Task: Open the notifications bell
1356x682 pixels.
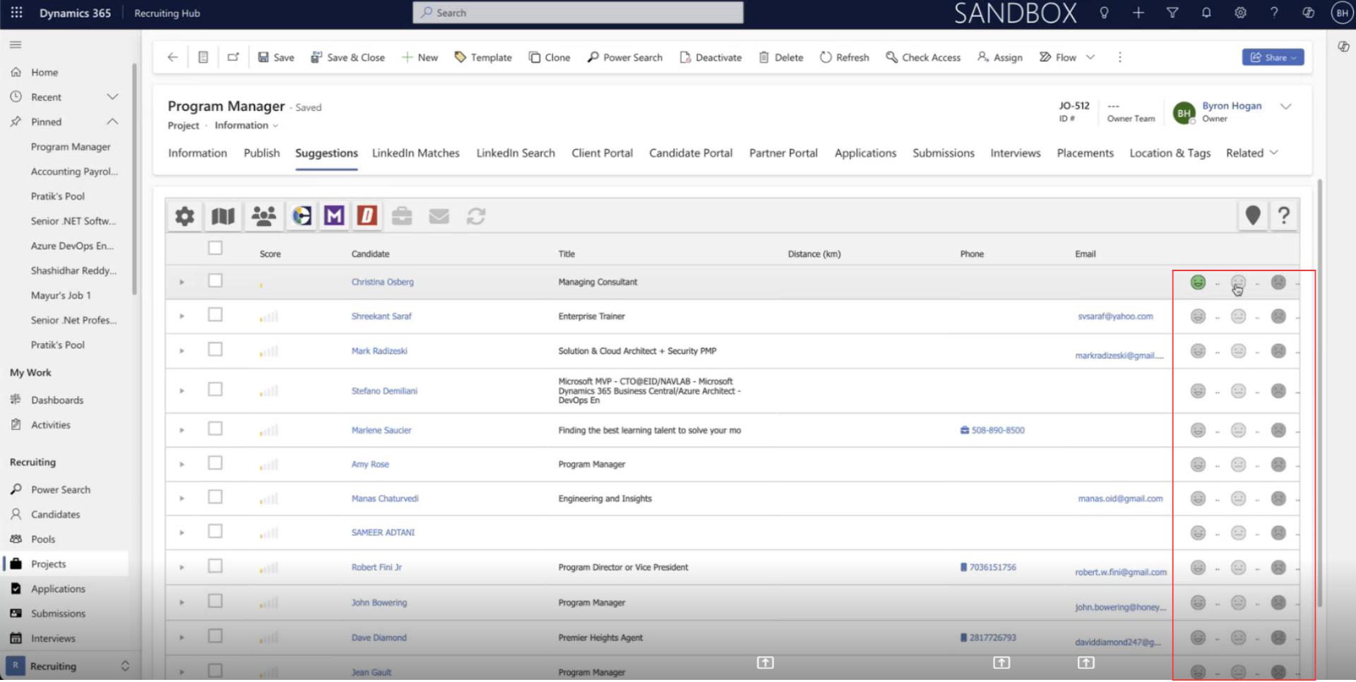Action: tap(1206, 13)
